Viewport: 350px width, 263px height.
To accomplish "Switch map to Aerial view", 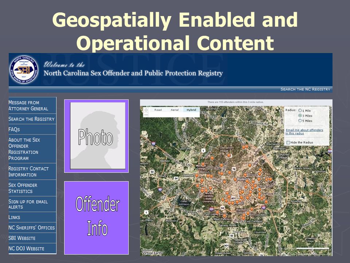I will tap(175, 110).
